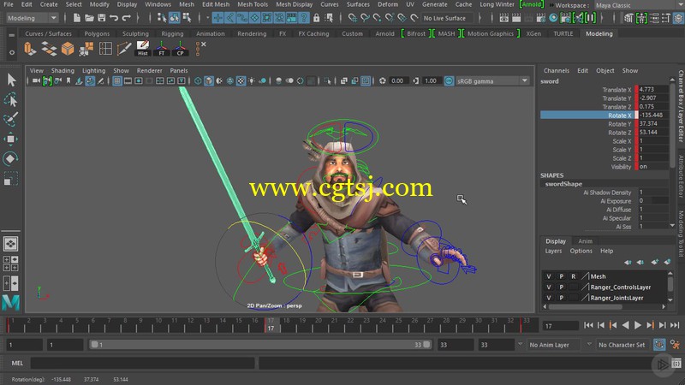Click the Translate X value field
Viewport: 685px width, 385px height.
click(653, 90)
